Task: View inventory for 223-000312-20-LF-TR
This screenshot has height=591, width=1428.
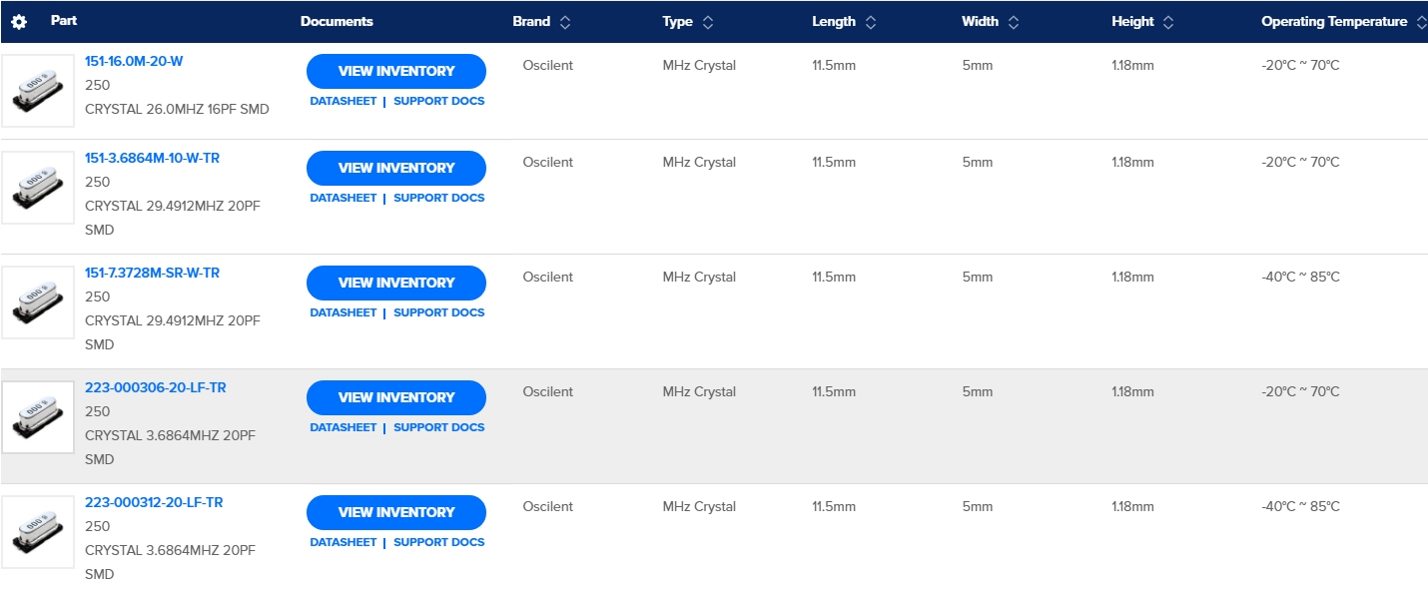Action: click(x=395, y=512)
